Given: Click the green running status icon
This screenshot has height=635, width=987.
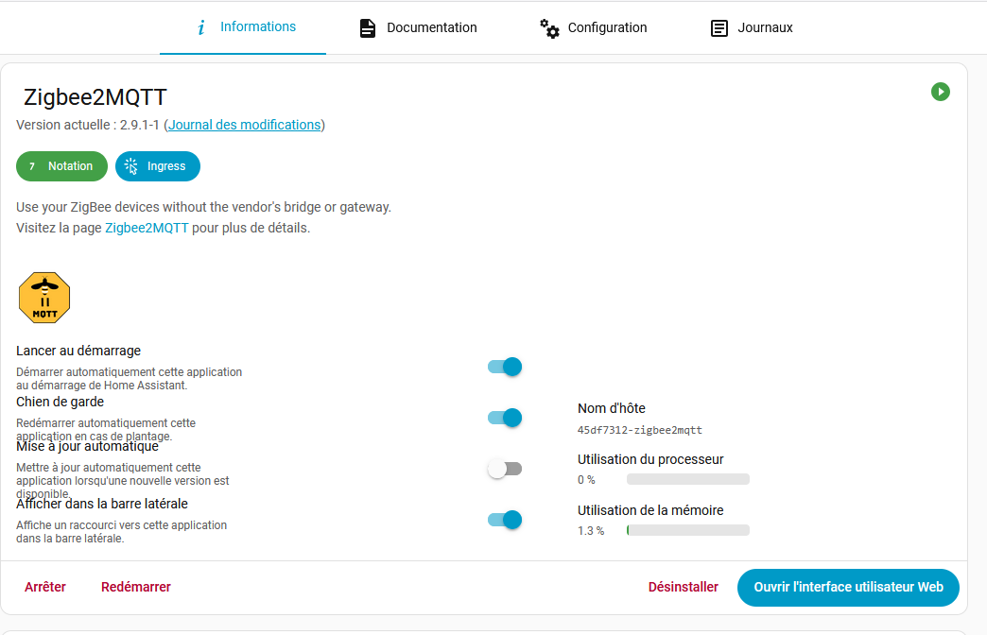Looking at the screenshot, I should [940, 92].
